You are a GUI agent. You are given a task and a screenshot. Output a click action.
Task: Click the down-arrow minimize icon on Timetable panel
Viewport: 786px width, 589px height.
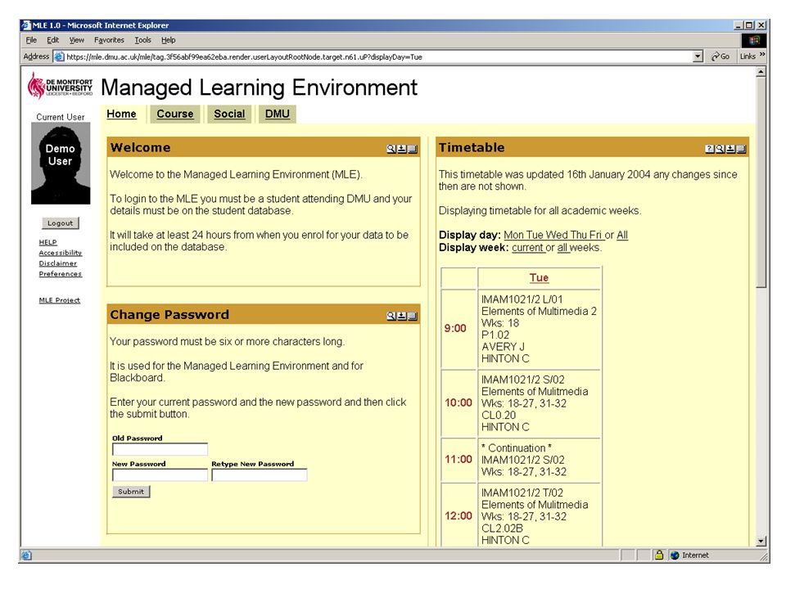pyautogui.click(x=730, y=149)
